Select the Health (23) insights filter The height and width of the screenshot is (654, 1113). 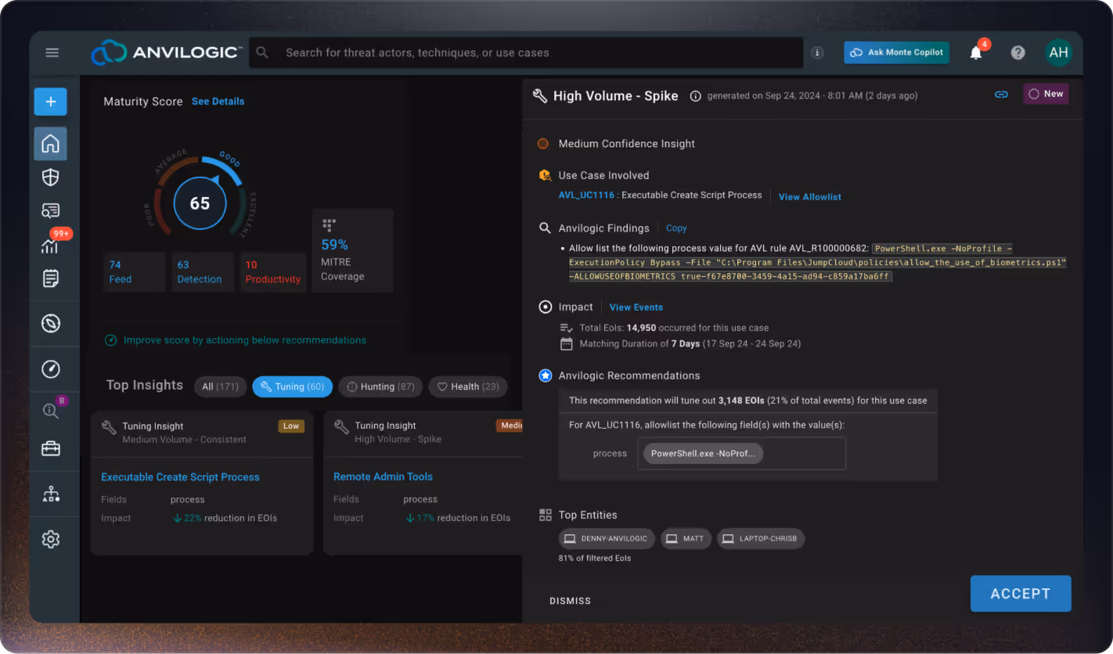pyautogui.click(x=468, y=386)
